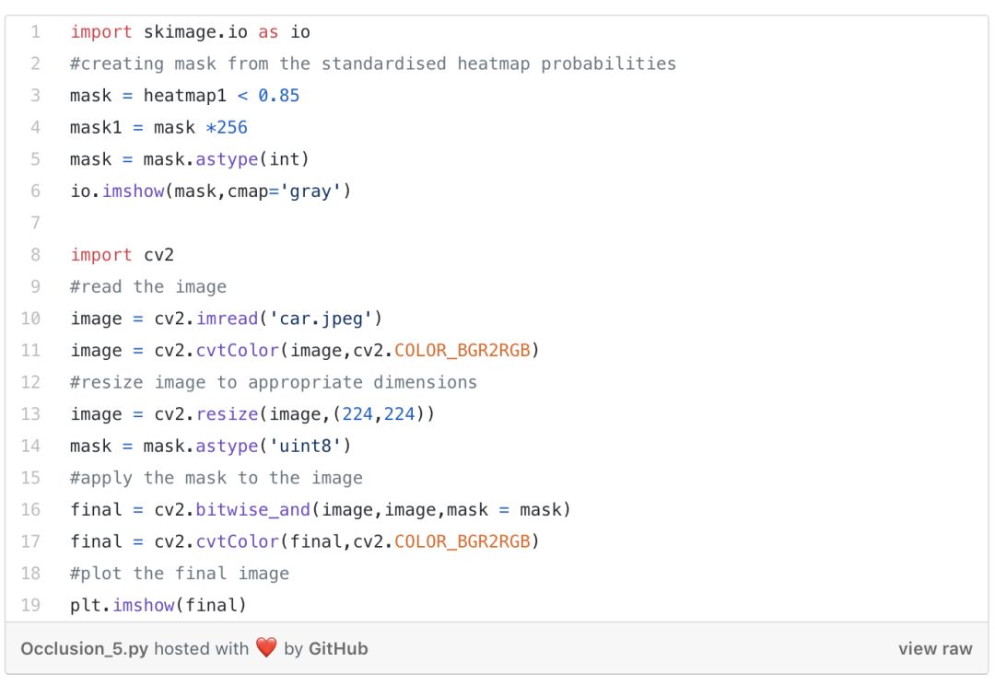
Task: Click the 'import skimage.io as io' code line
Action: click(x=190, y=32)
